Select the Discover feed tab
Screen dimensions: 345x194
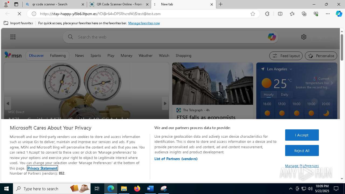[x=36, y=56]
